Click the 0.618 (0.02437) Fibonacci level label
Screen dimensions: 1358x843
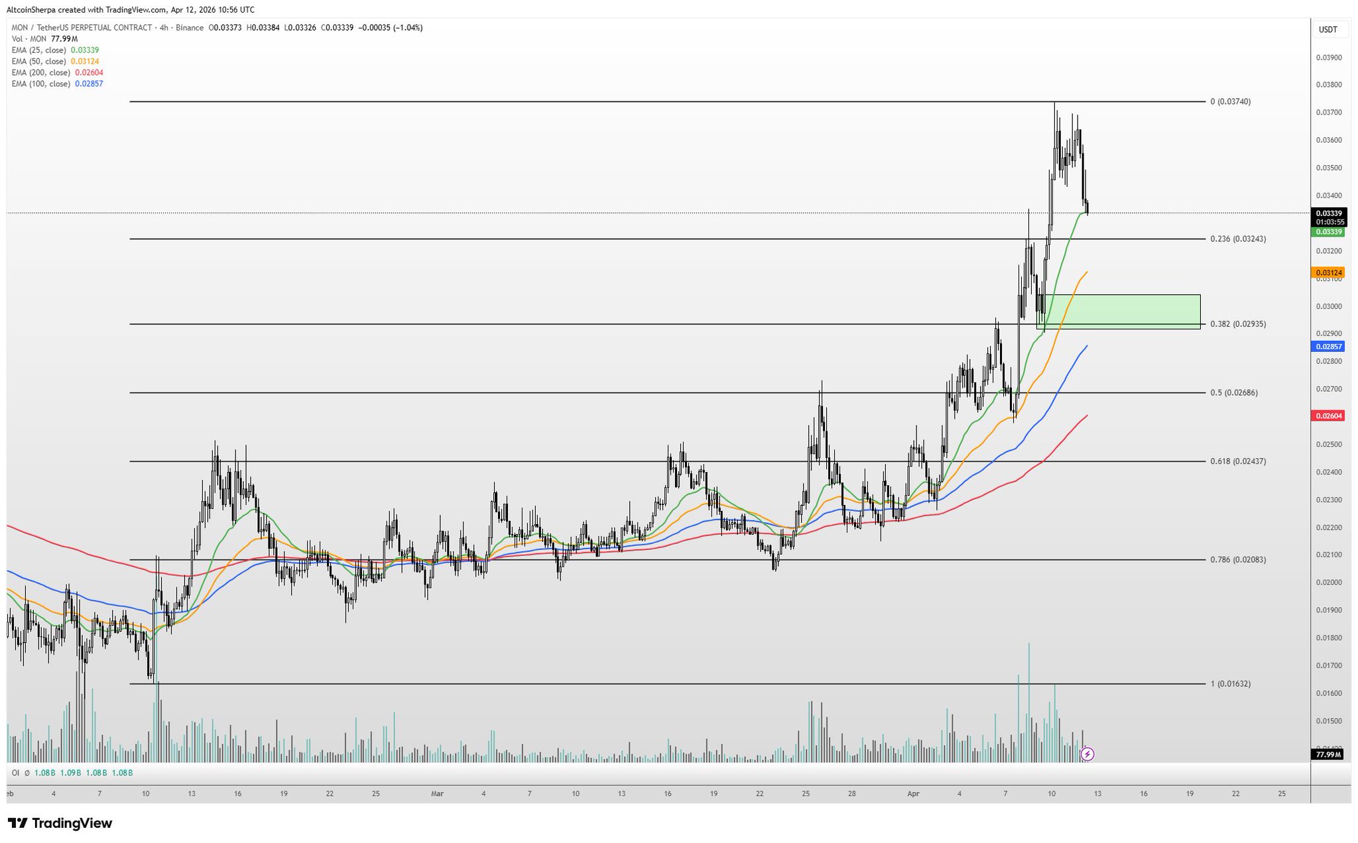[x=1237, y=461]
